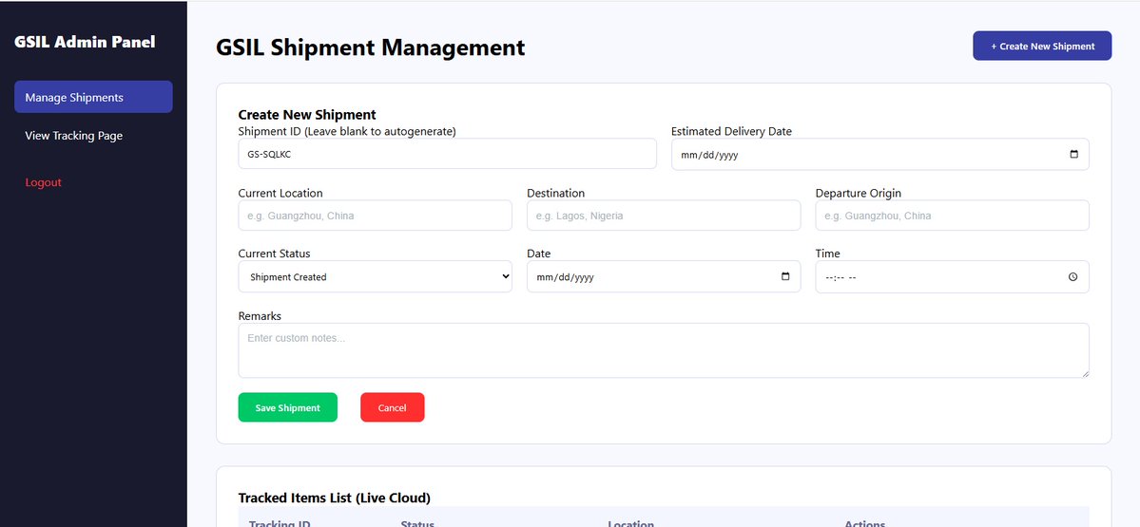1140x527 pixels.
Task: Open calendar picker icon in Date field
Action: pos(785,276)
